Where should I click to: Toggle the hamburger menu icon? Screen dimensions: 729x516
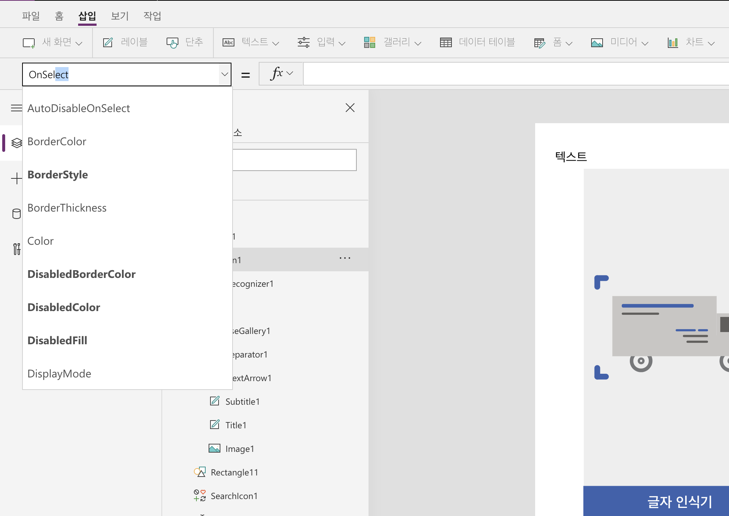click(x=17, y=108)
